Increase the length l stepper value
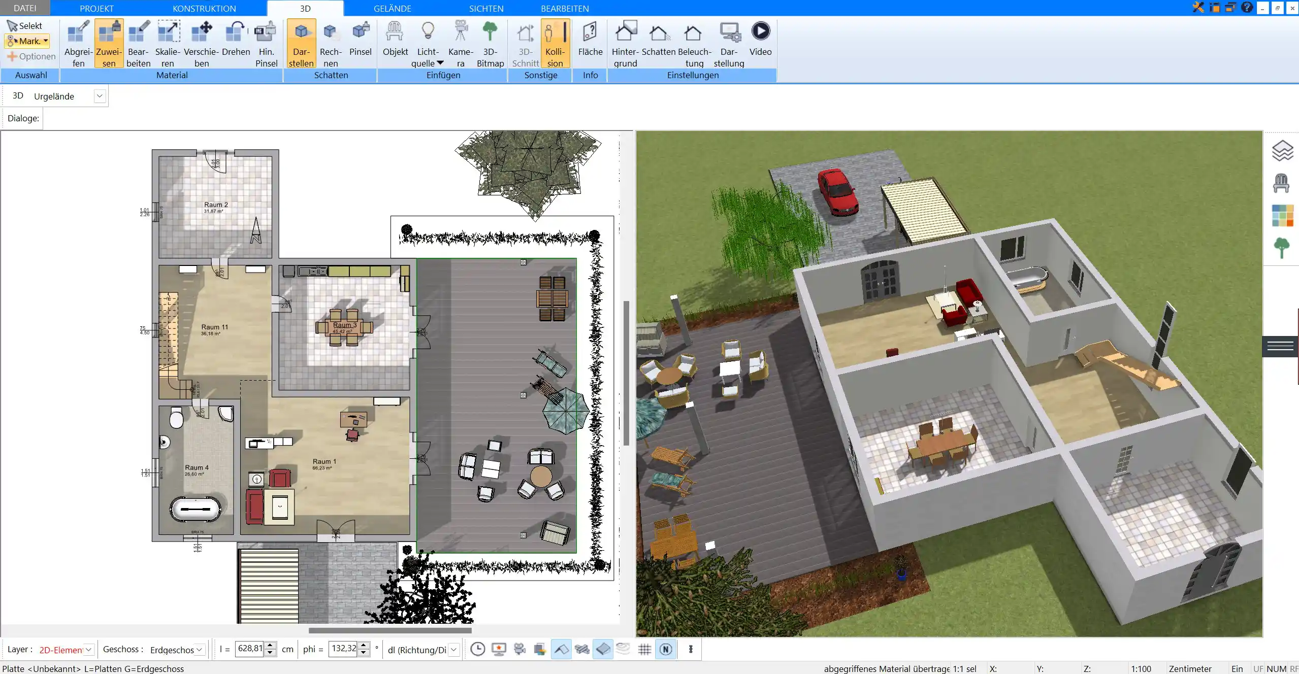This screenshot has width=1299, height=674. (x=271, y=646)
